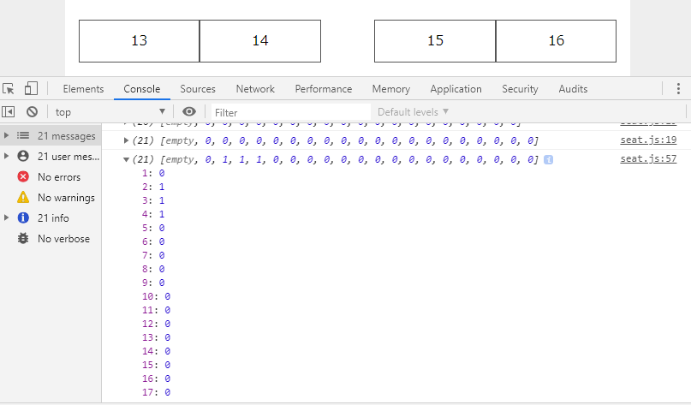The height and width of the screenshot is (405, 691).
Task: Expand the 21 messages group
Action: pos(6,136)
